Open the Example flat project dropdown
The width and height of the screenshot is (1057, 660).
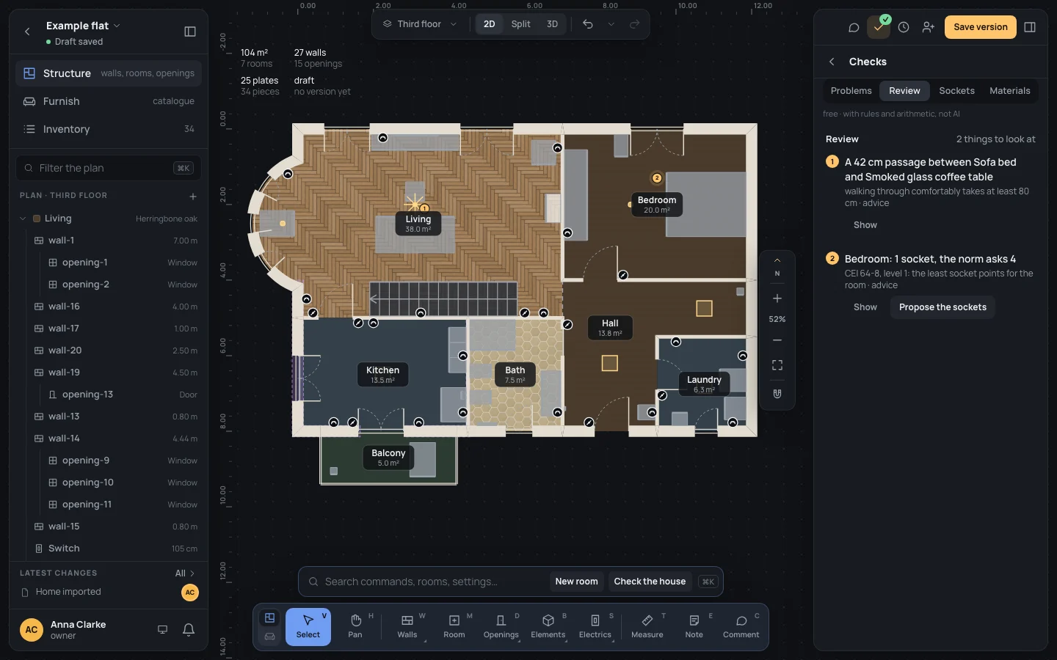click(83, 26)
